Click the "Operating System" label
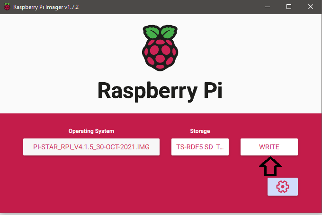Viewport: 322px width, 215px height. click(x=91, y=131)
